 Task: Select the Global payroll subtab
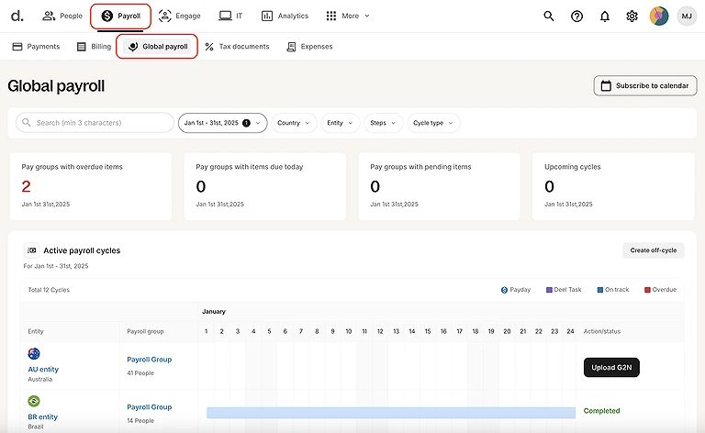coord(157,46)
